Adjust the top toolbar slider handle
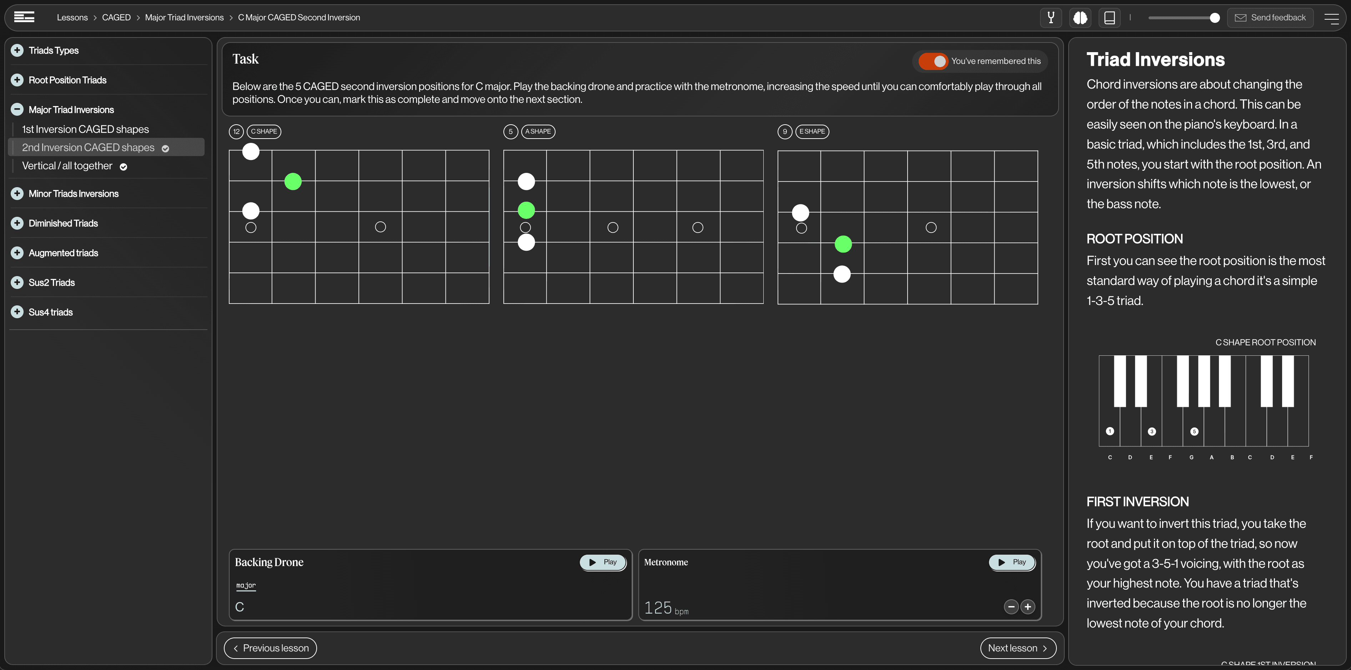Viewport: 1351px width, 670px height. [1215, 18]
